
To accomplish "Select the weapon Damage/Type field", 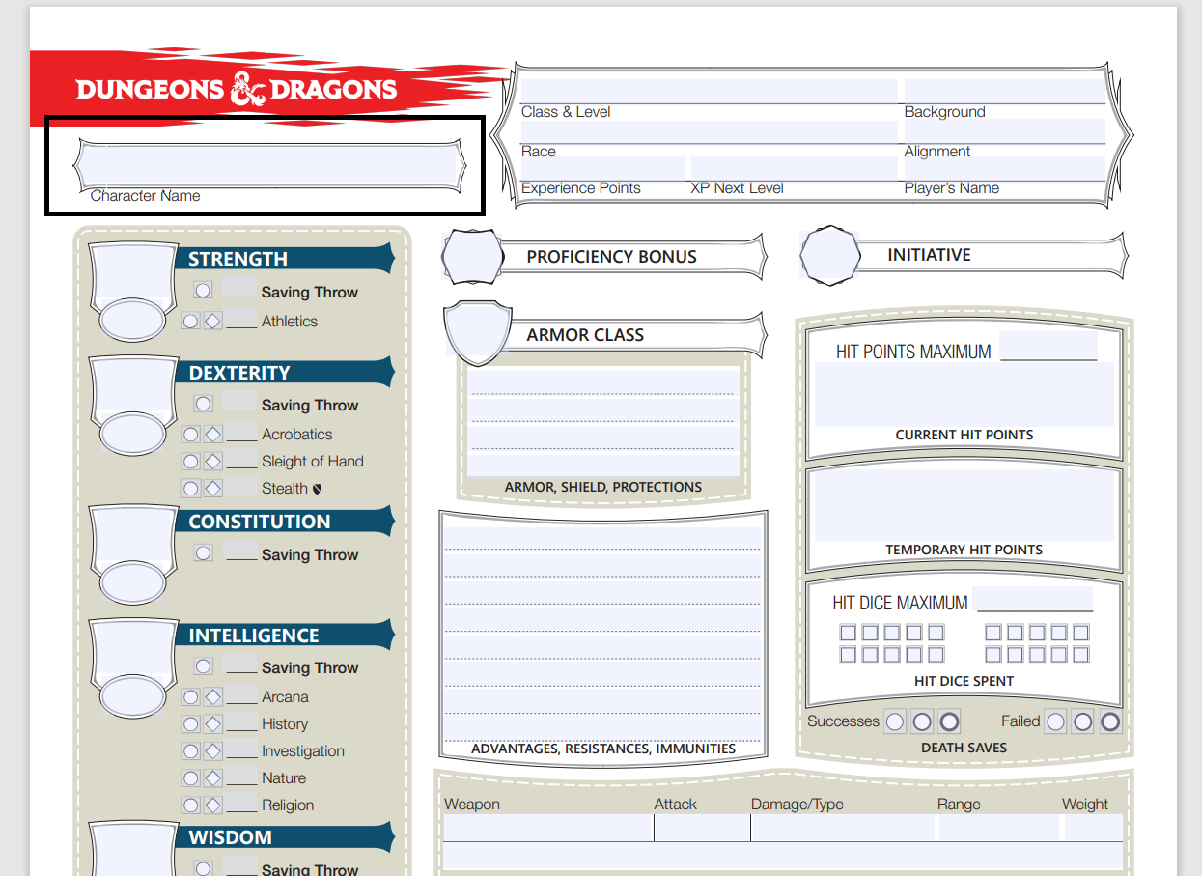I will 843,828.
